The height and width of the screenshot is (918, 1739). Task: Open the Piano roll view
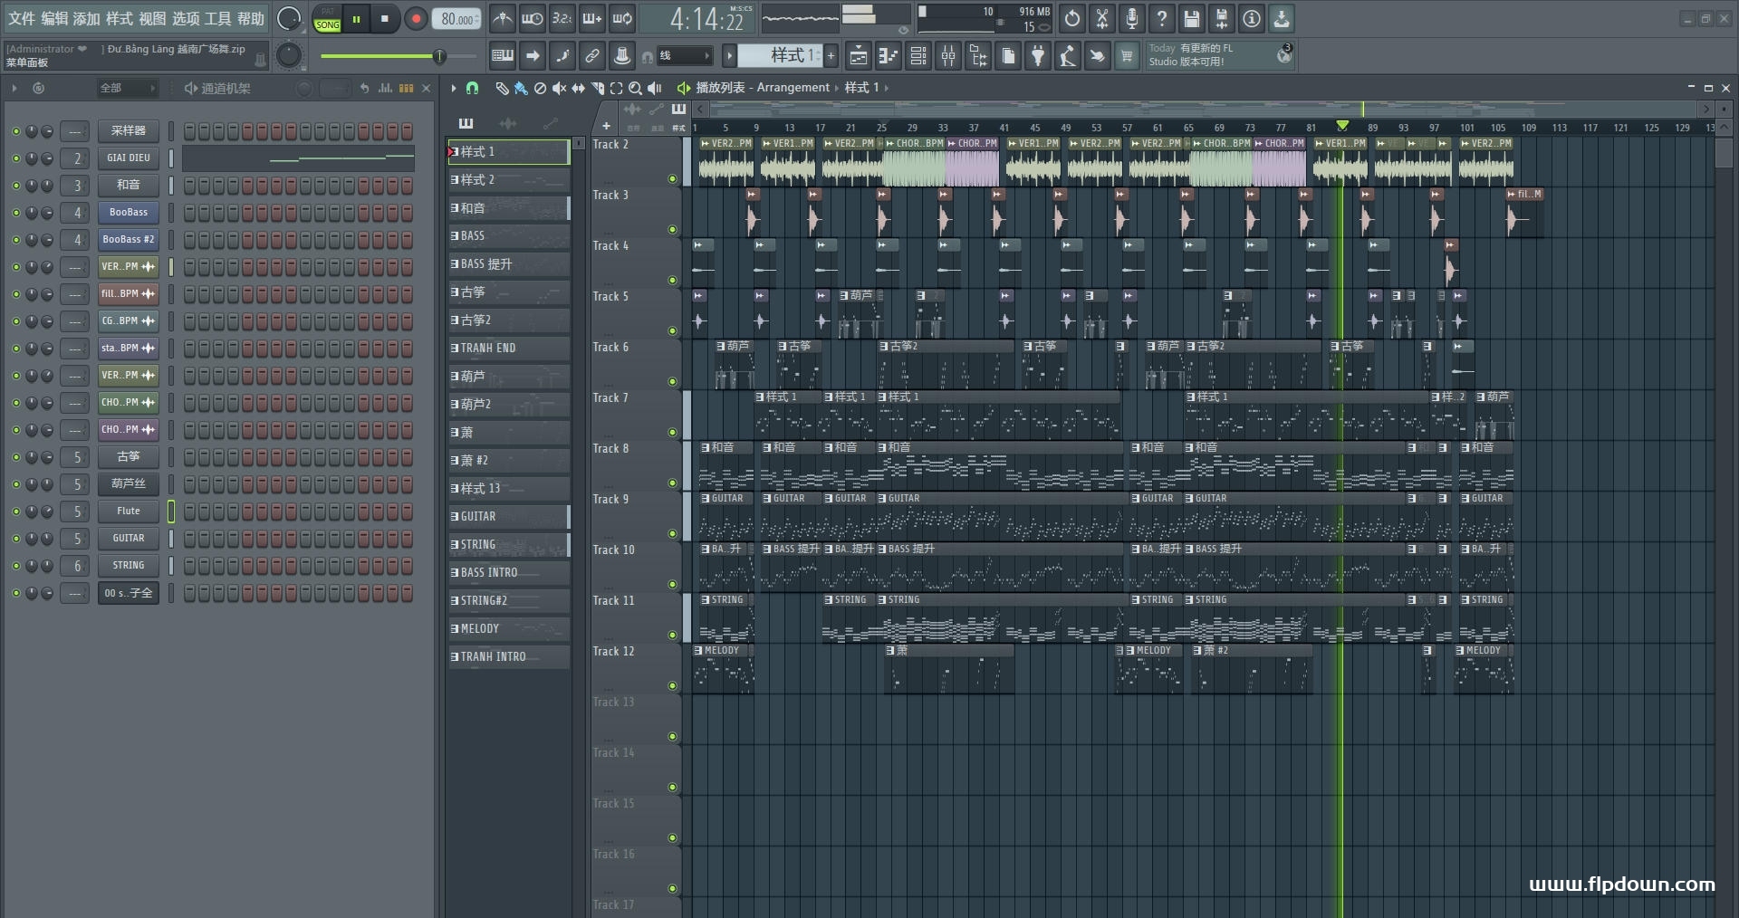point(888,56)
